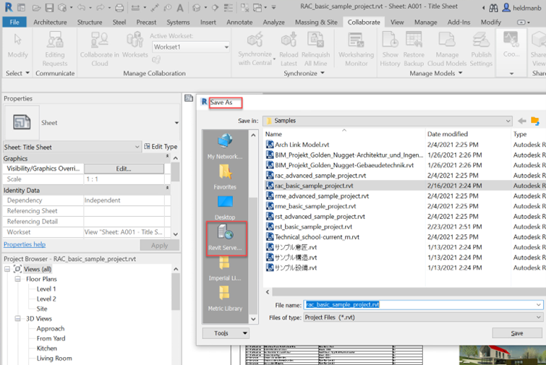Open the Sheet type selector dropdown arrow

[176, 123]
